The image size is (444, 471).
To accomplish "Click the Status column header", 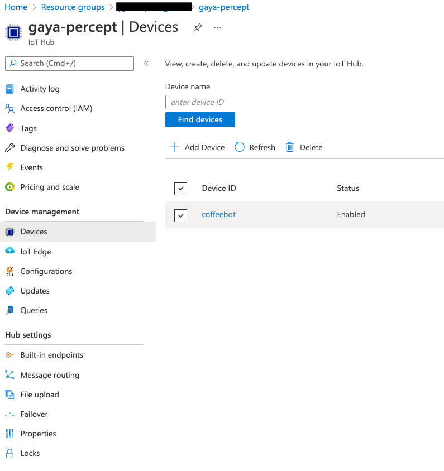I will click(x=348, y=188).
